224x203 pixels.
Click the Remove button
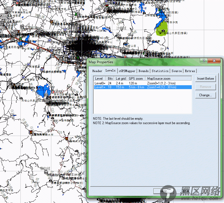point(206,87)
